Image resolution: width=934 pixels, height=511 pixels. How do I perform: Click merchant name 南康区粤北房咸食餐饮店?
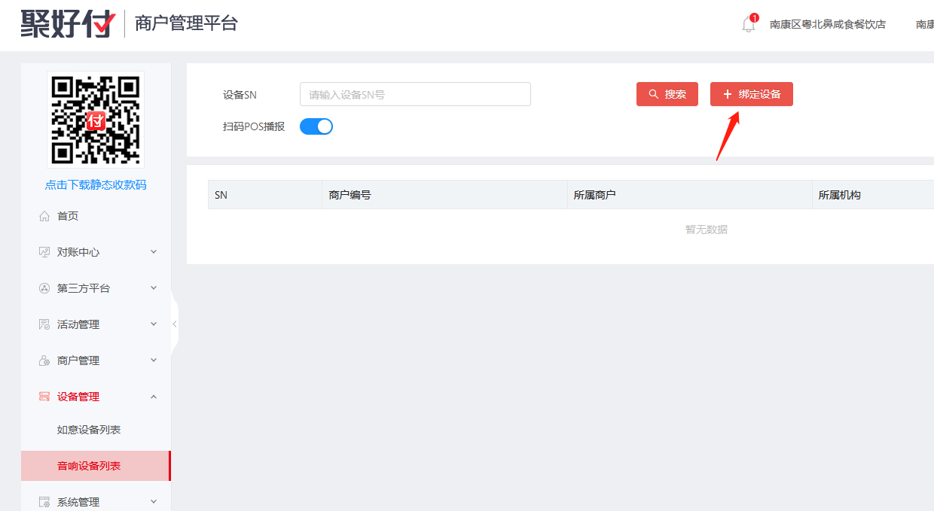click(828, 24)
